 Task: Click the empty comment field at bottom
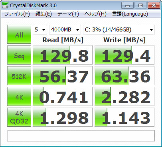point(81,136)
